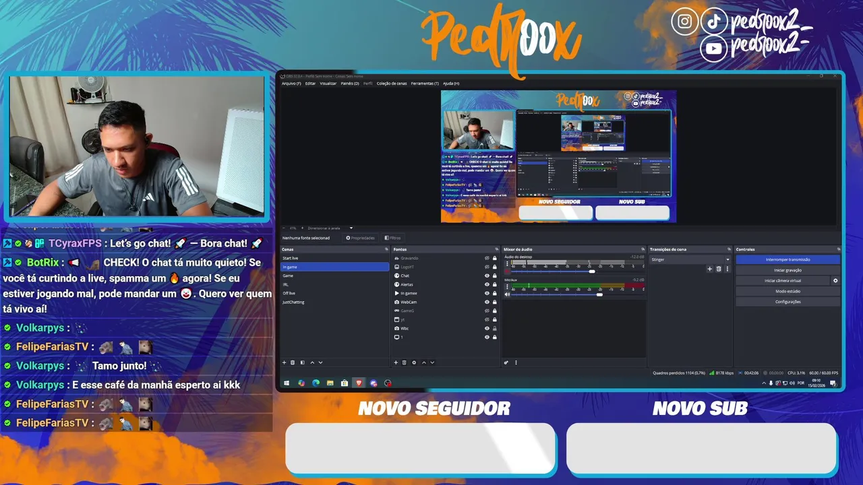Toggle lock on Wbc source
This screenshot has width=863, height=485.
[495, 328]
